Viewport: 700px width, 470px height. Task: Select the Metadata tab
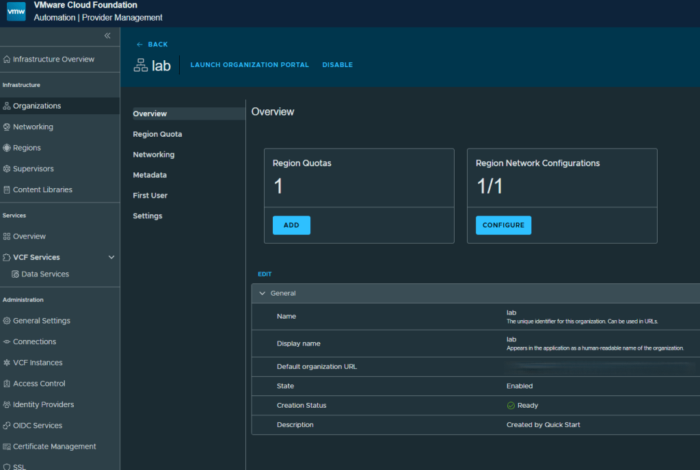pyautogui.click(x=150, y=175)
